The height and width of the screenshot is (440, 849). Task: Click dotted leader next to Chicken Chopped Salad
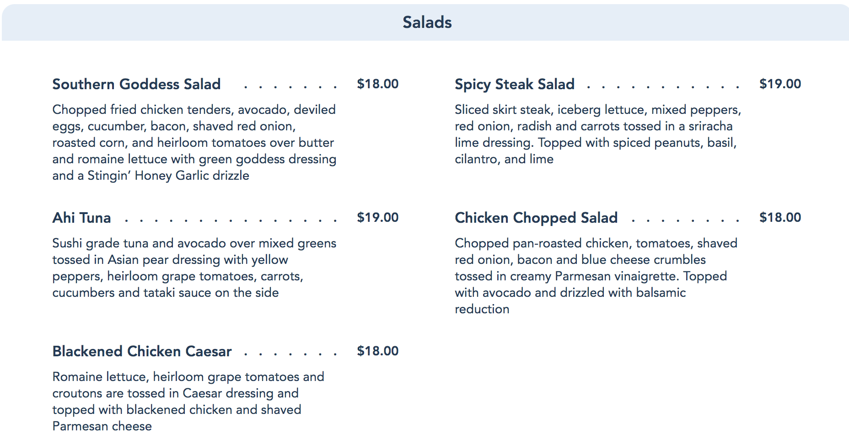[685, 220]
